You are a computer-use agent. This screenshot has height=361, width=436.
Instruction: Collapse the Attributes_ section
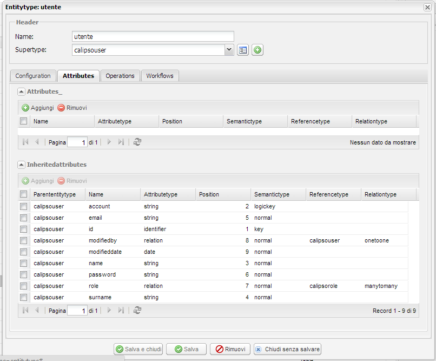coord(22,91)
